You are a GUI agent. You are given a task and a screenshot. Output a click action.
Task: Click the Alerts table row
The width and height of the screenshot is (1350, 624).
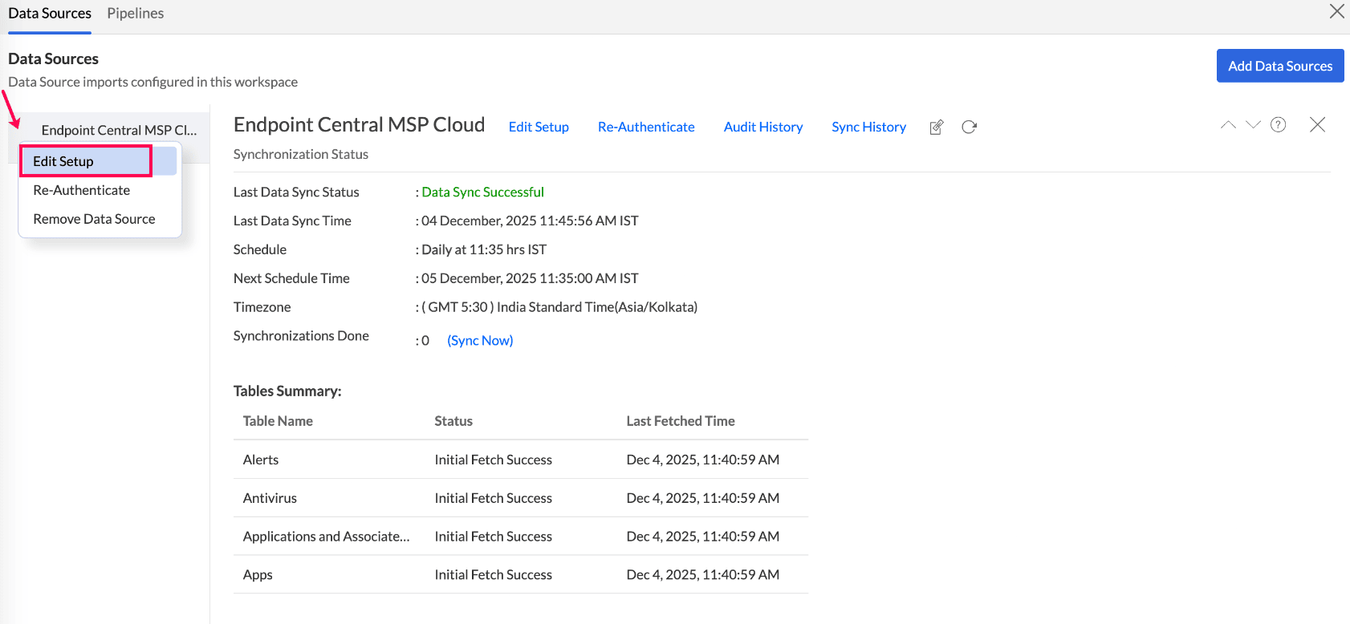click(520, 460)
